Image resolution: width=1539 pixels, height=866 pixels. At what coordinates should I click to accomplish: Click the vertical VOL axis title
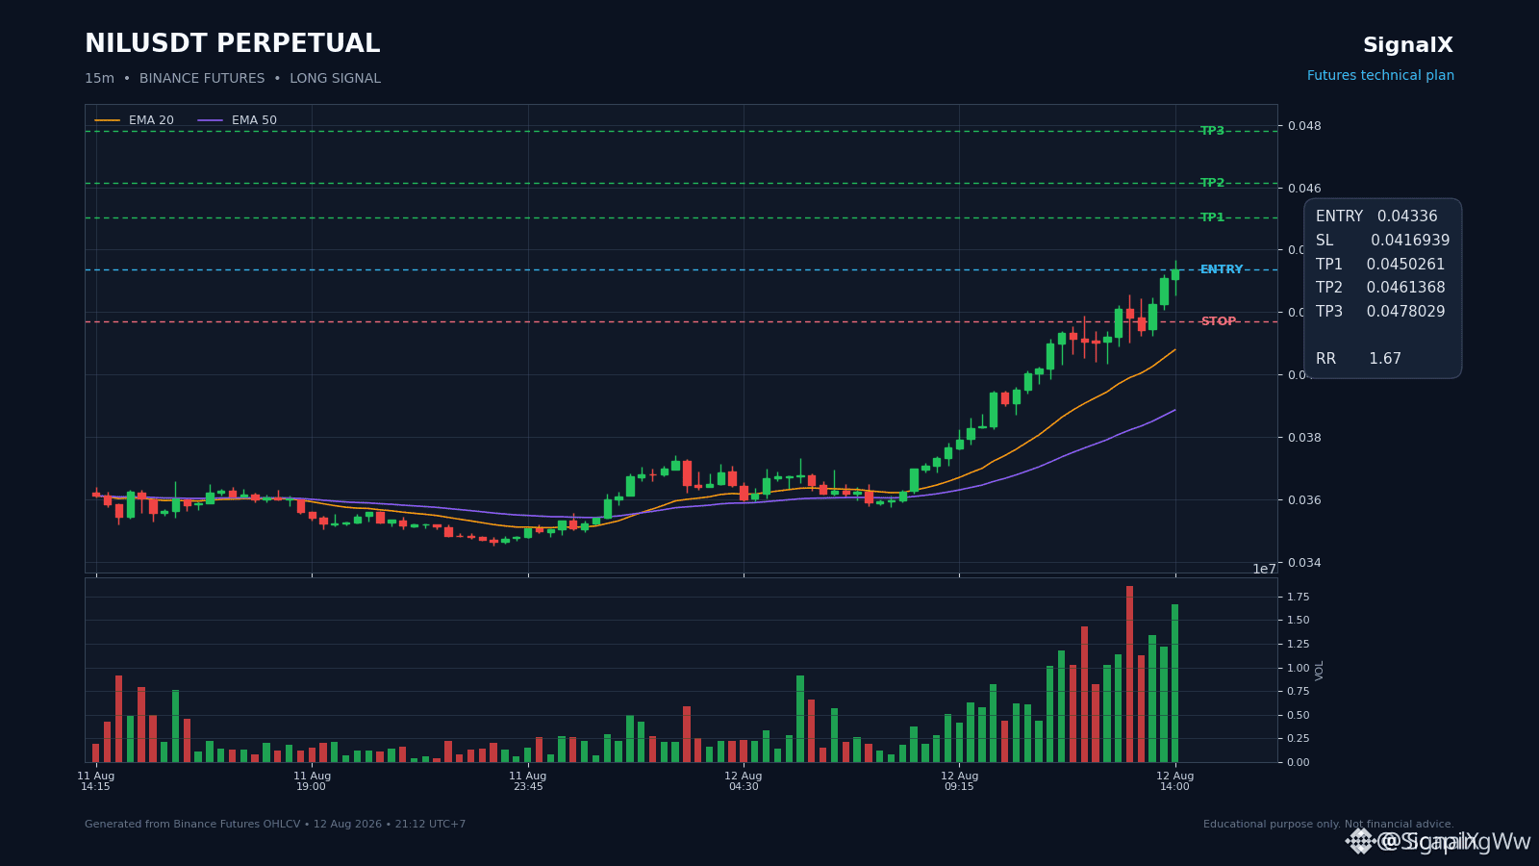point(1320,670)
